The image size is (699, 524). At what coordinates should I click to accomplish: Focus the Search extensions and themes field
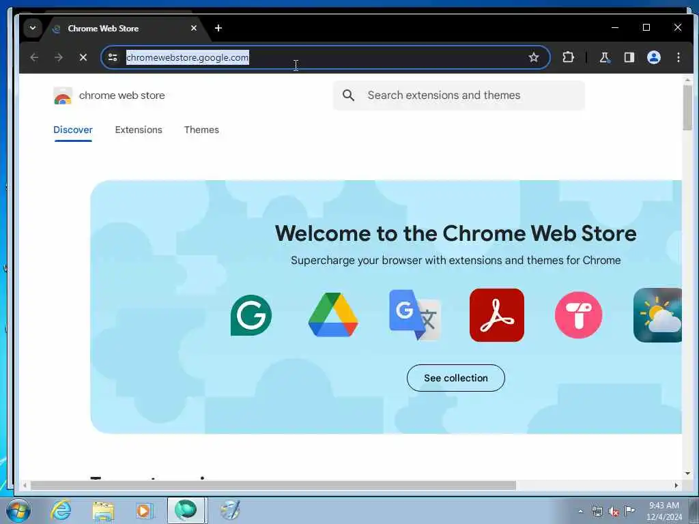pyautogui.click(x=459, y=96)
